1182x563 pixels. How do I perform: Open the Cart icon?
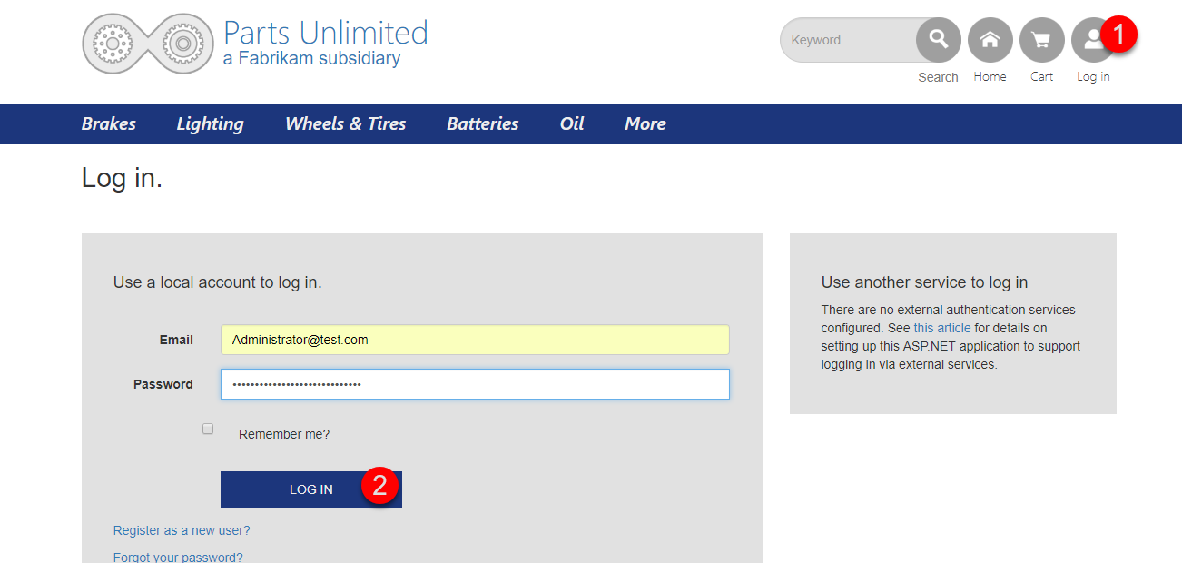[1042, 40]
